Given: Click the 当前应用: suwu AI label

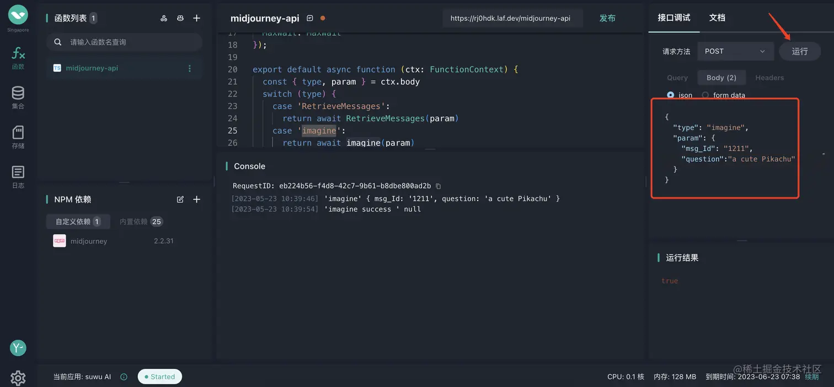Looking at the screenshot, I should pyautogui.click(x=82, y=377).
